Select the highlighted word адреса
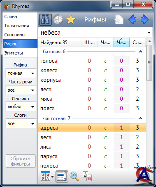Viewport: 156px width, 187px height. 92,128
